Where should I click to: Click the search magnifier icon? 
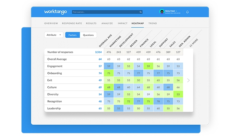point(141,12)
